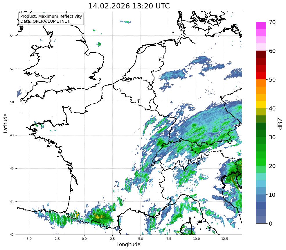Click longitude tick label −5.0
The height and width of the screenshot is (250, 286).
(x=28, y=239)
